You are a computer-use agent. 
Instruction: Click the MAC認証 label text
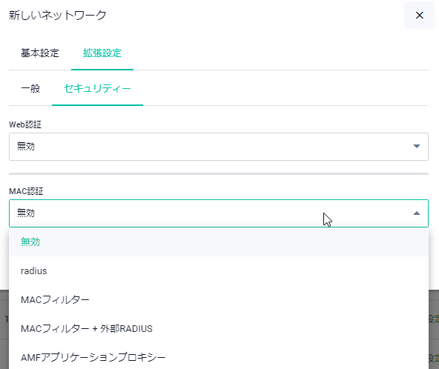click(26, 191)
